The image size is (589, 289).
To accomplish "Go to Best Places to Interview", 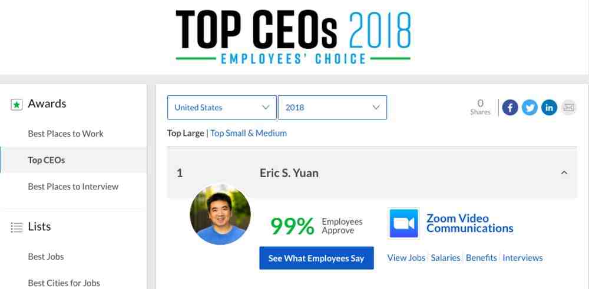I will [73, 187].
